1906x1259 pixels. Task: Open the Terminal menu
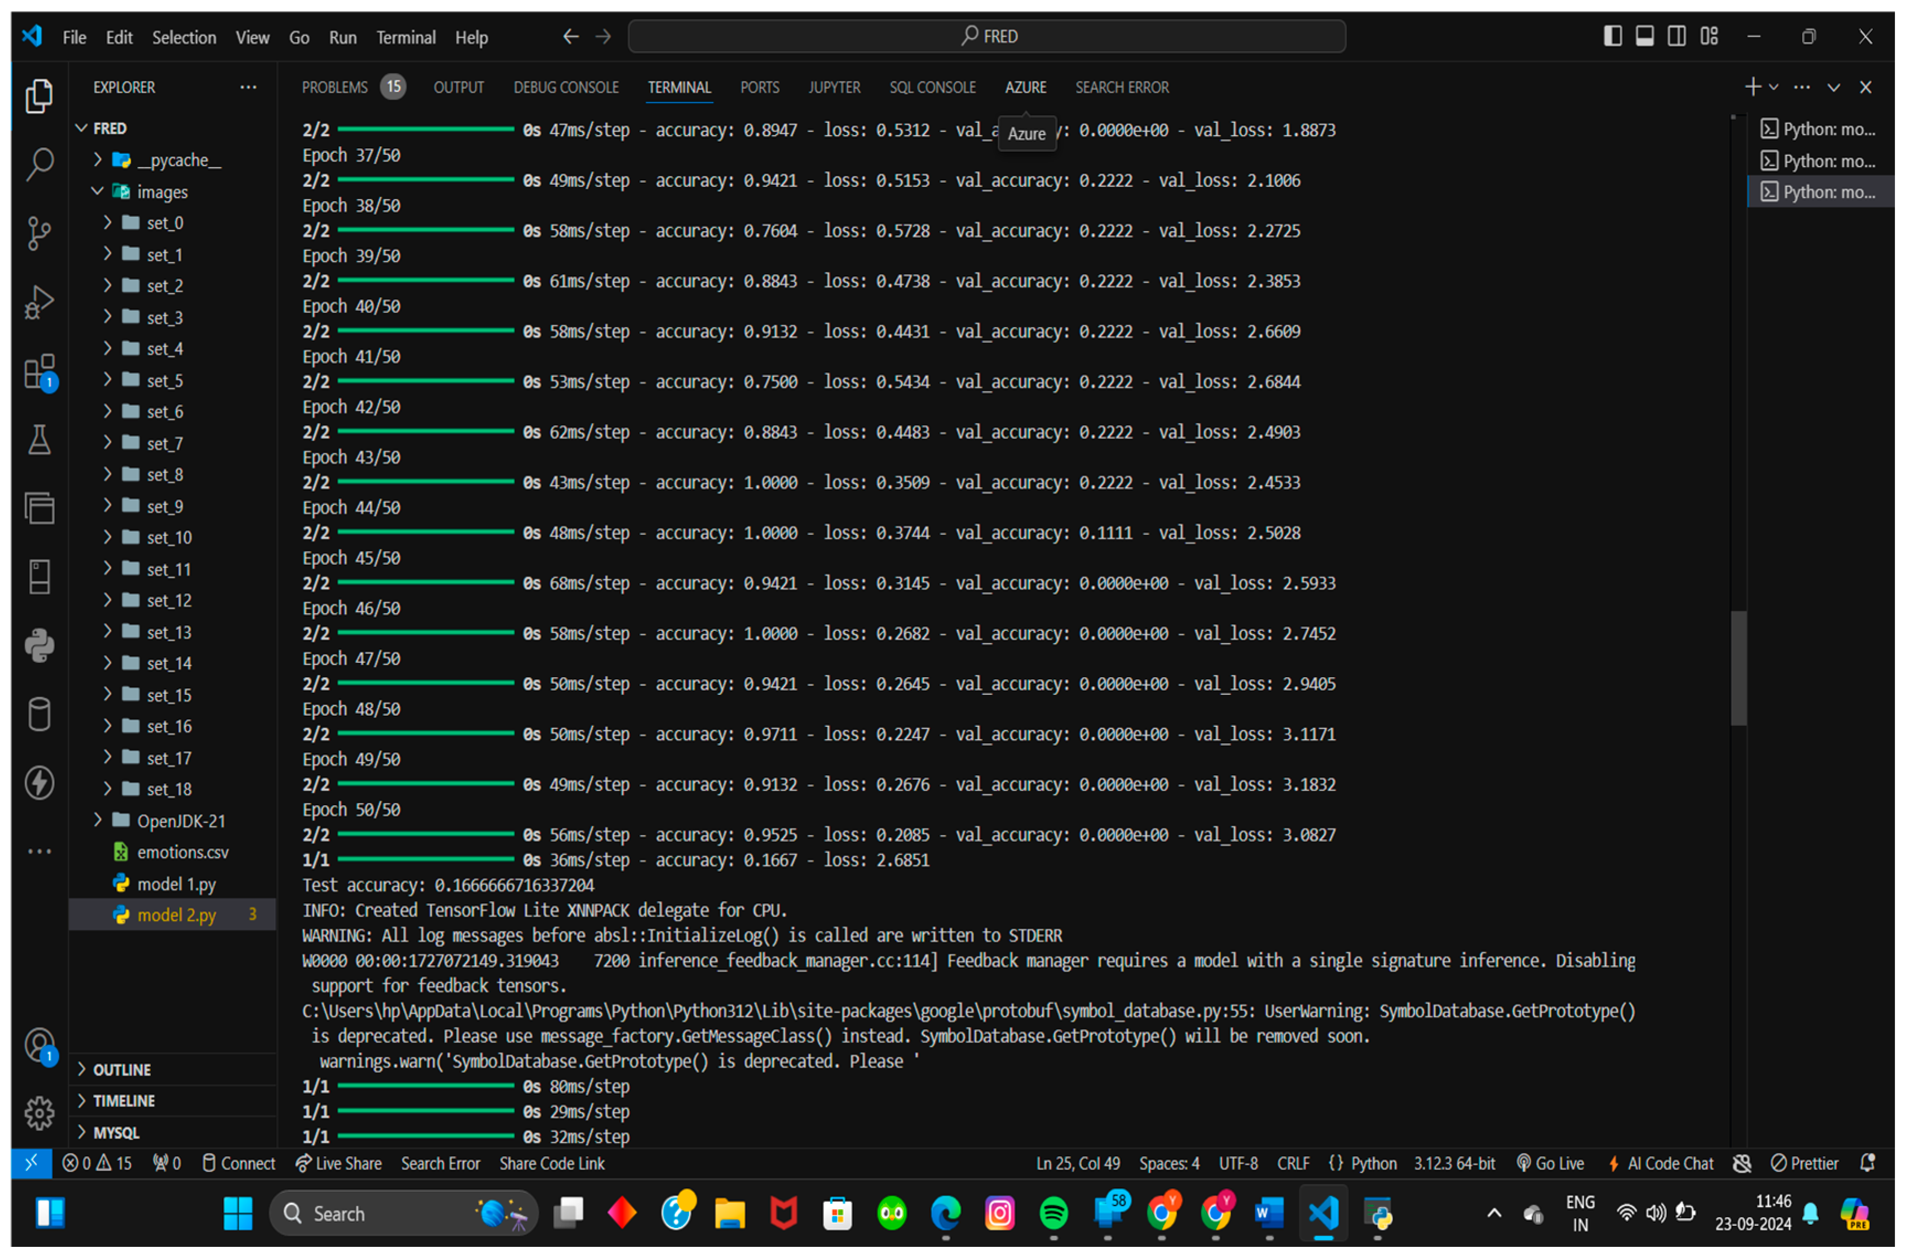(x=405, y=37)
